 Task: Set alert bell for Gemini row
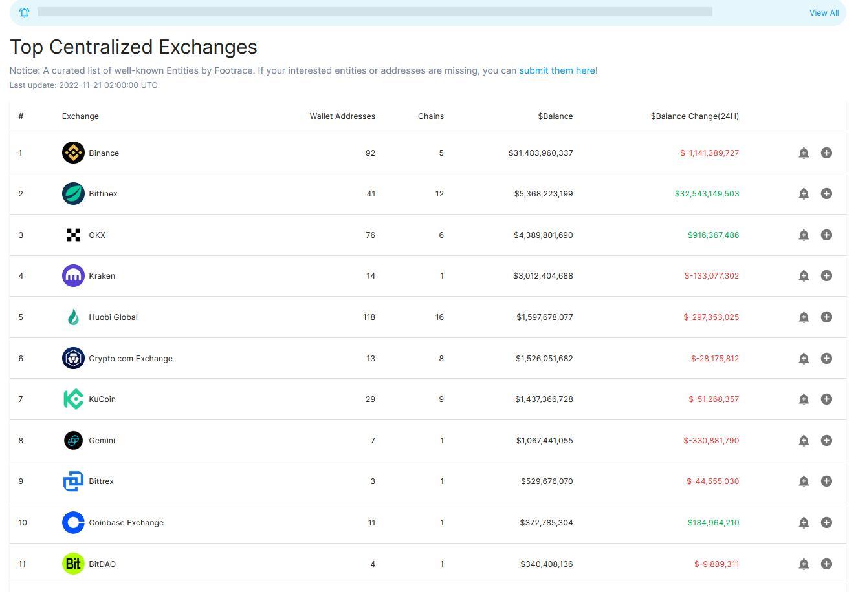pyautogui.click(x=804, y=441)
